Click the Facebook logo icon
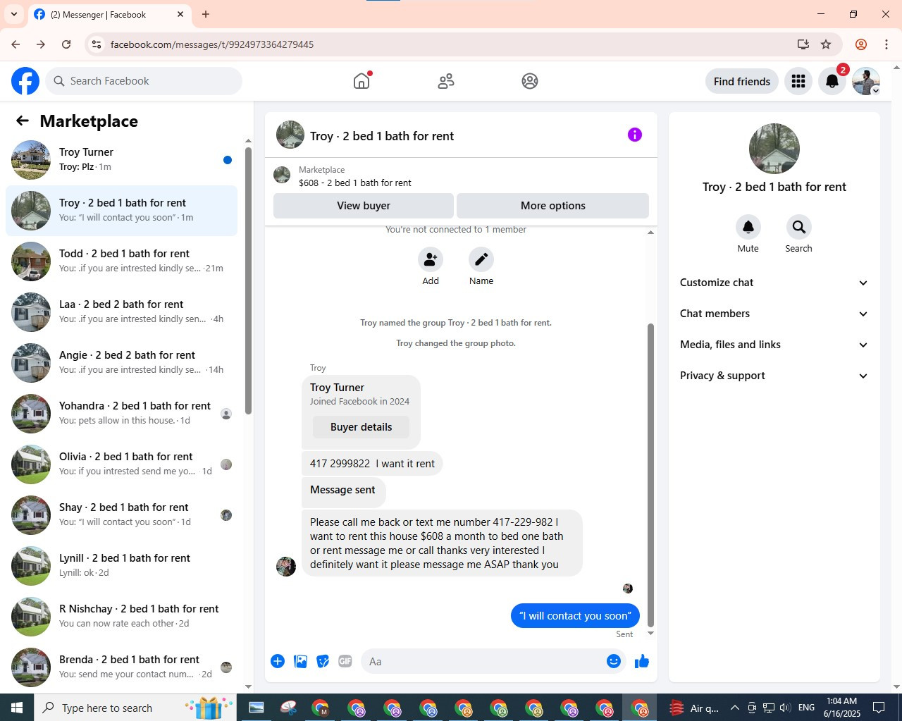Viewport: 902px width, 721px height. click(25, 81)
